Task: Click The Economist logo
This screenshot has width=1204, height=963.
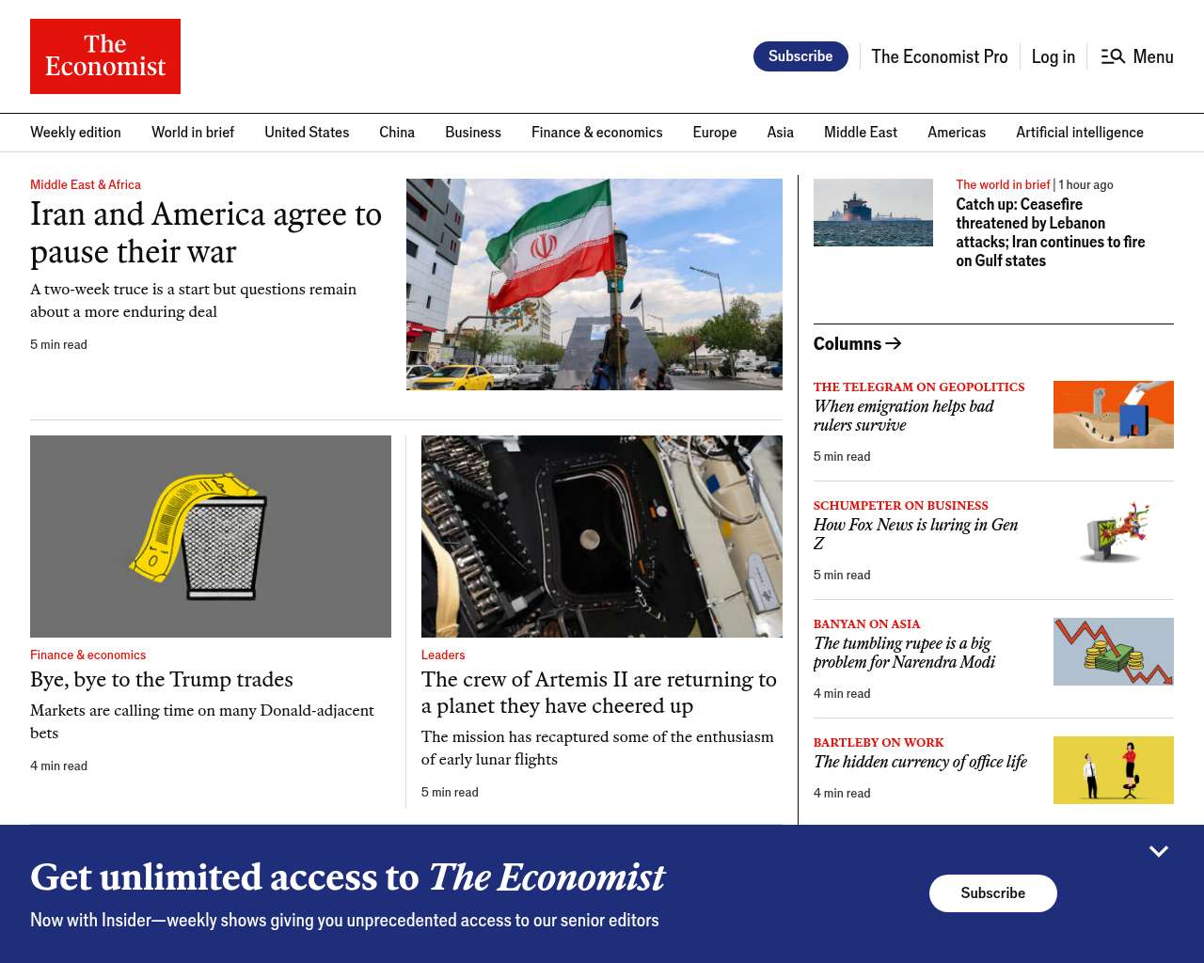Action: pos(105,56)
